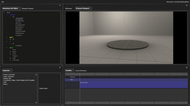This screenshot has width=190, height=106.
Task: Switch to the Welcome tab
Action: click(x=68, y=8)
